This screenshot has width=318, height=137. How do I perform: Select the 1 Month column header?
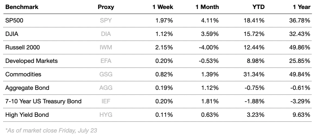[x=207, y=7]
